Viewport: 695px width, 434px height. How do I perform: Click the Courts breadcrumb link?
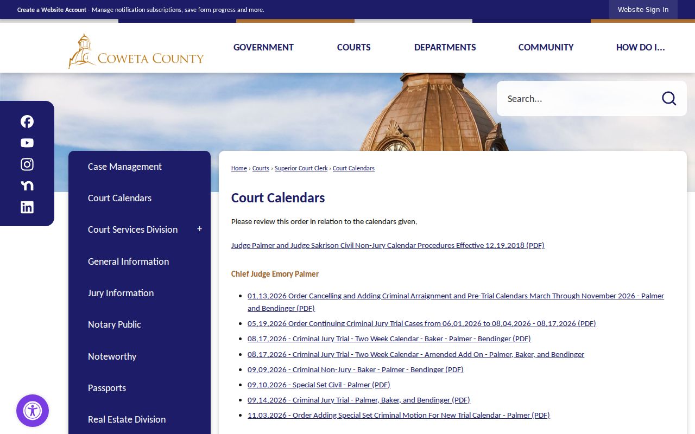point(261,168)
